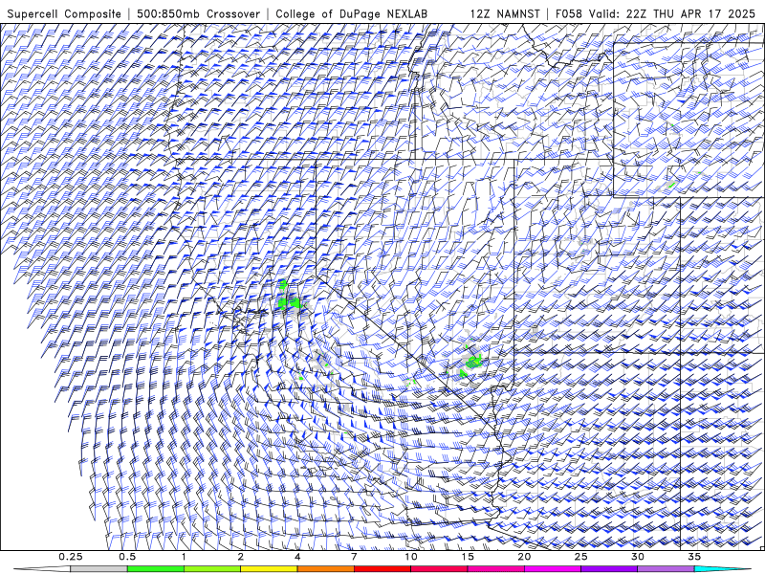This screenshot has height=574, width=765.
Task: Click the "12Z NAMNST" model run label
Action: (x=505, y=13)
